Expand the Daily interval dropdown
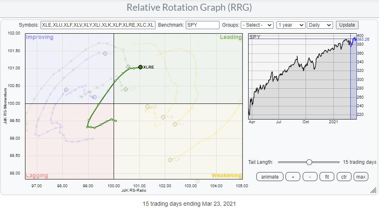The image size is (379, 209). 320,25
